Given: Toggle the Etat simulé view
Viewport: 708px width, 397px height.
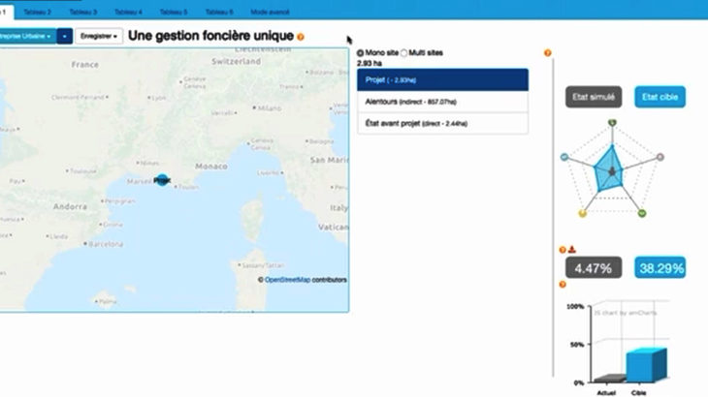Looking at the screenshot, I should point(594,97).
